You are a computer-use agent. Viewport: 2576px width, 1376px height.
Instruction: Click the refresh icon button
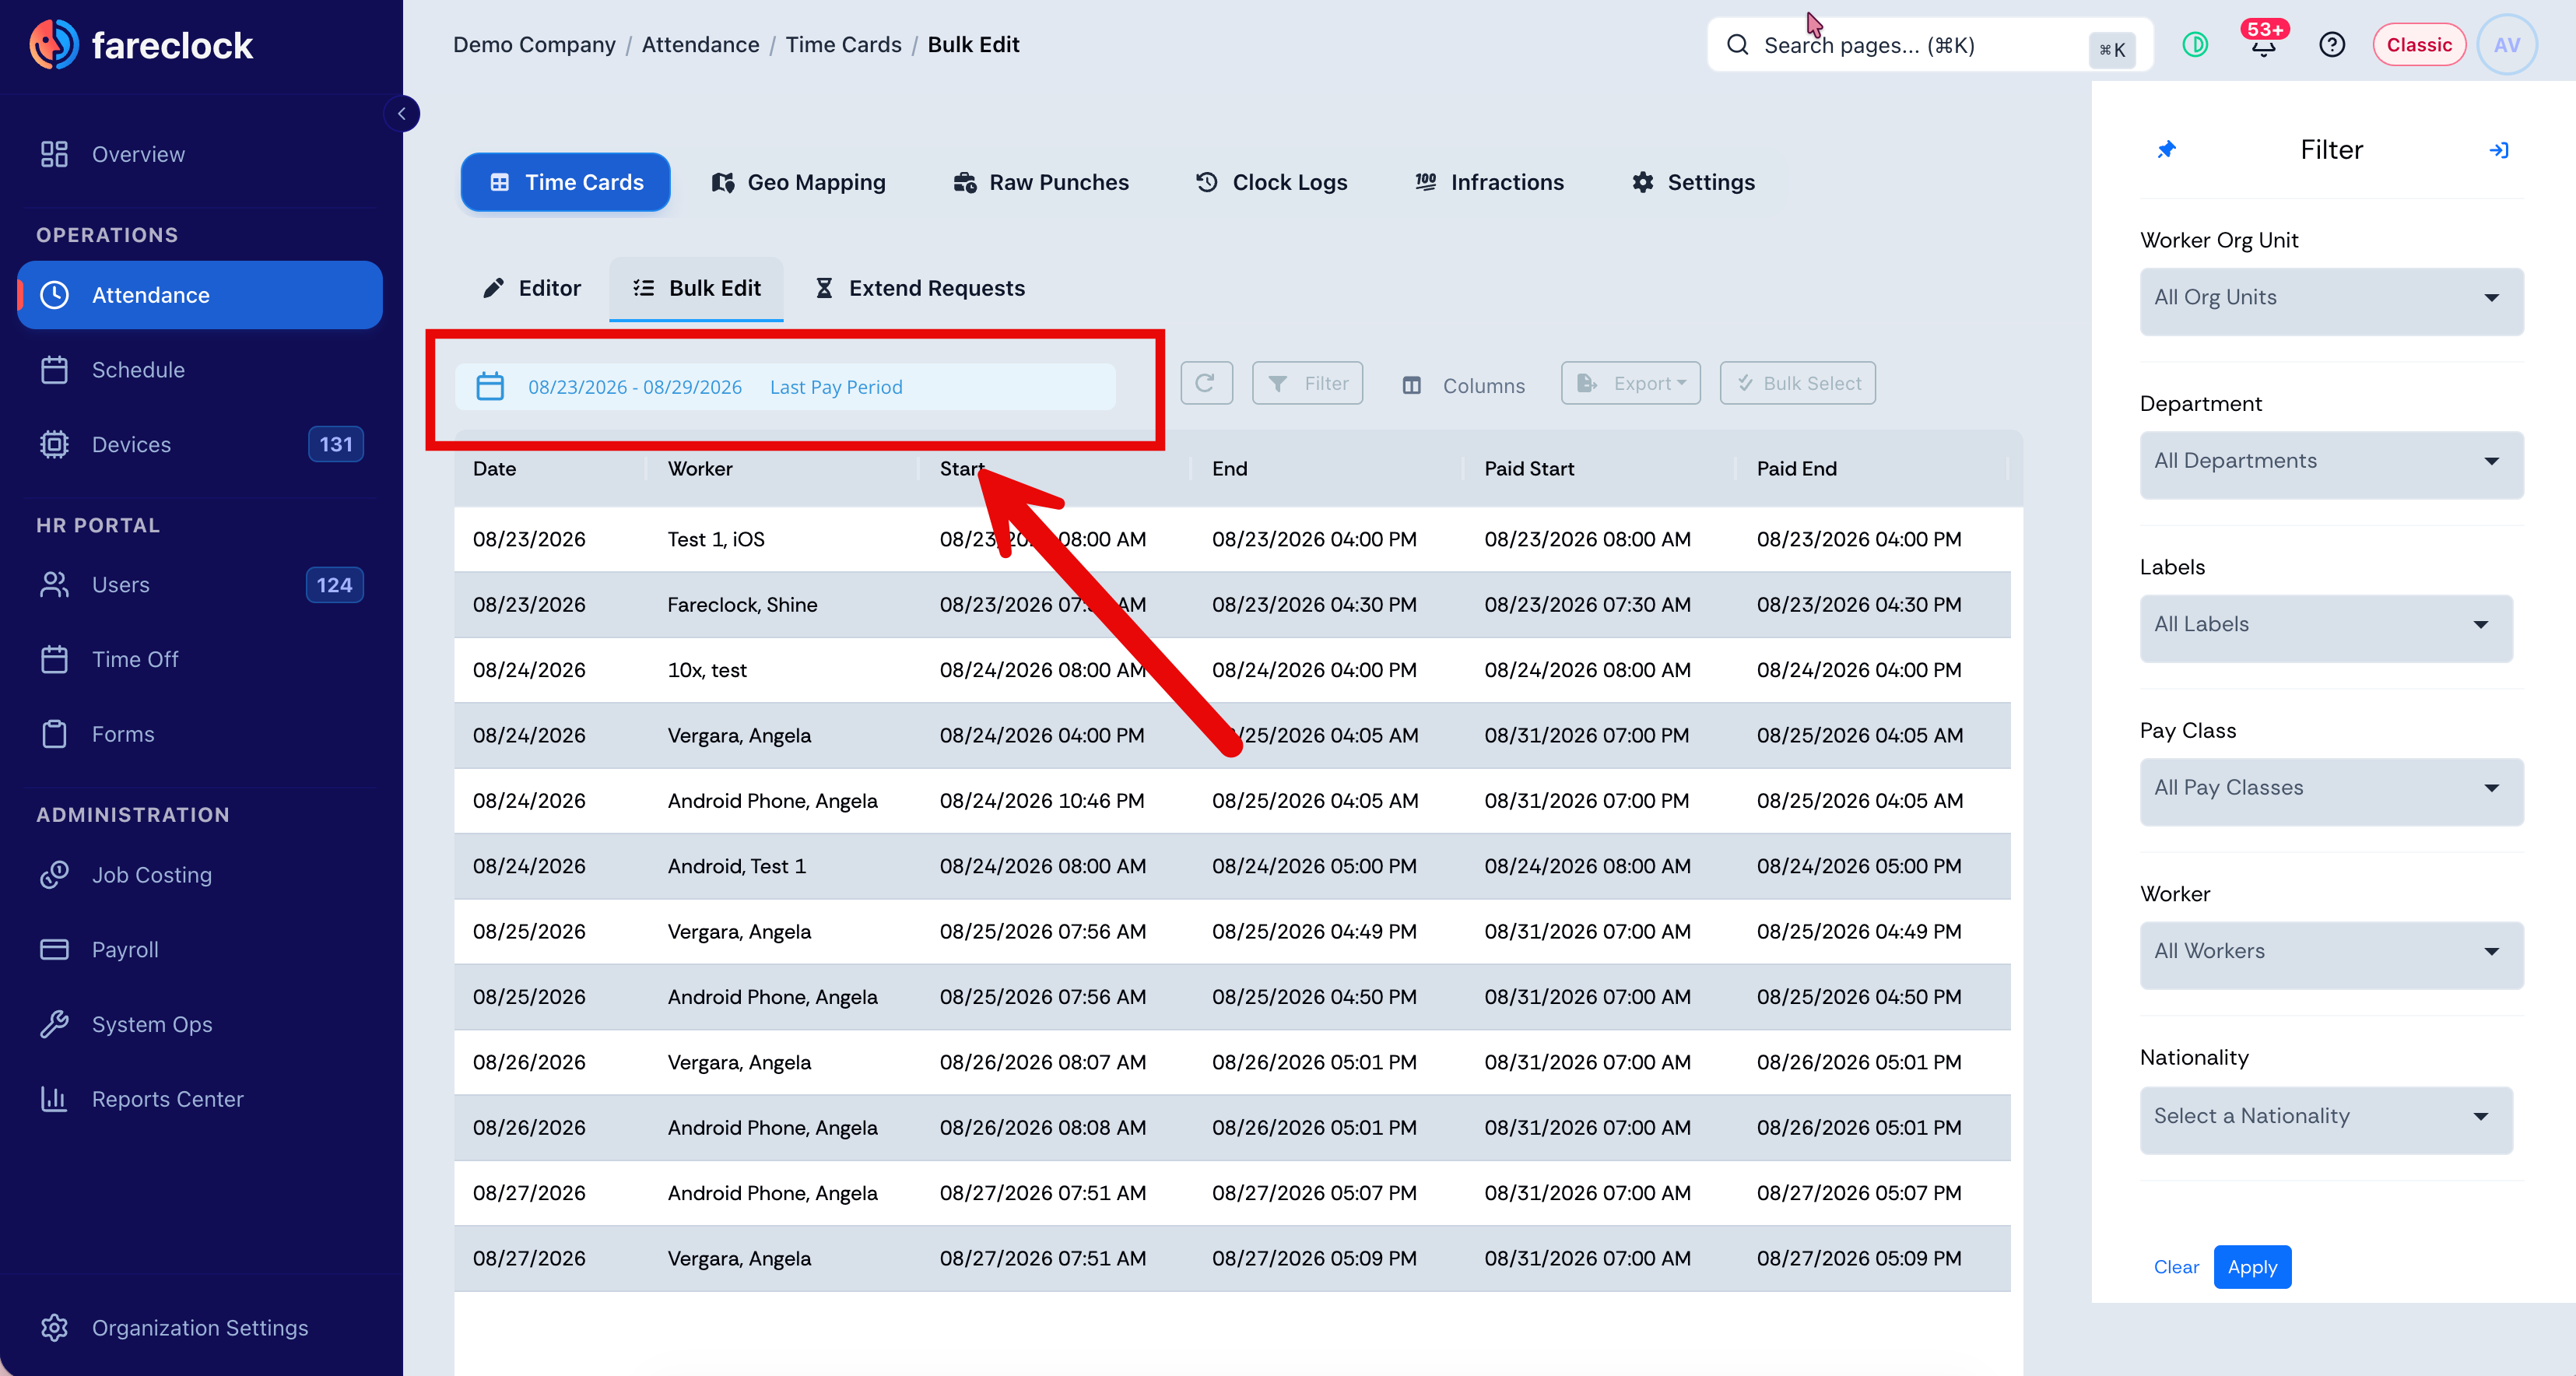click(x=1206, y=383)
